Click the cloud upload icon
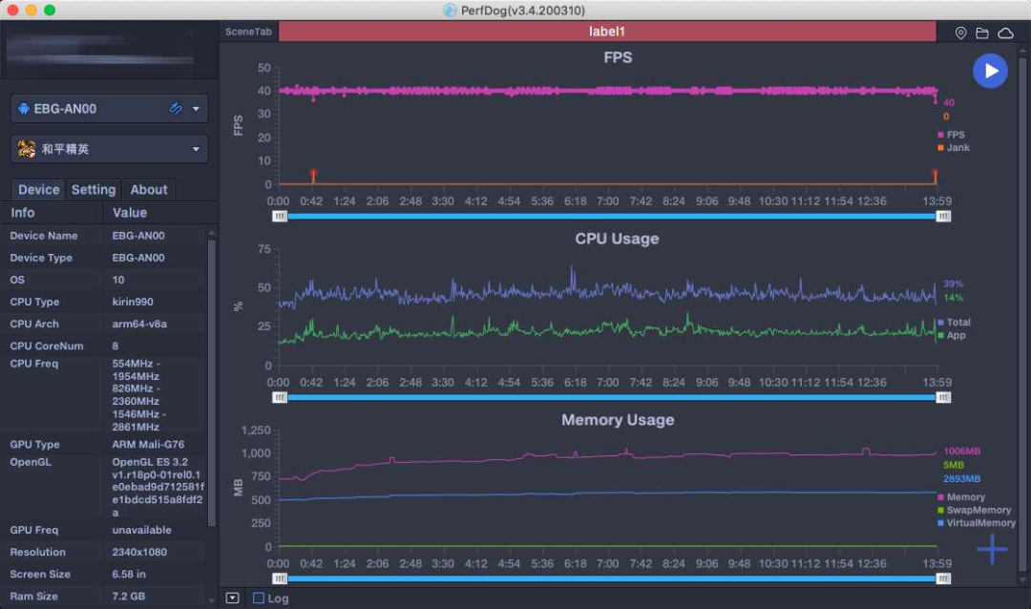 coord(1005,32)
